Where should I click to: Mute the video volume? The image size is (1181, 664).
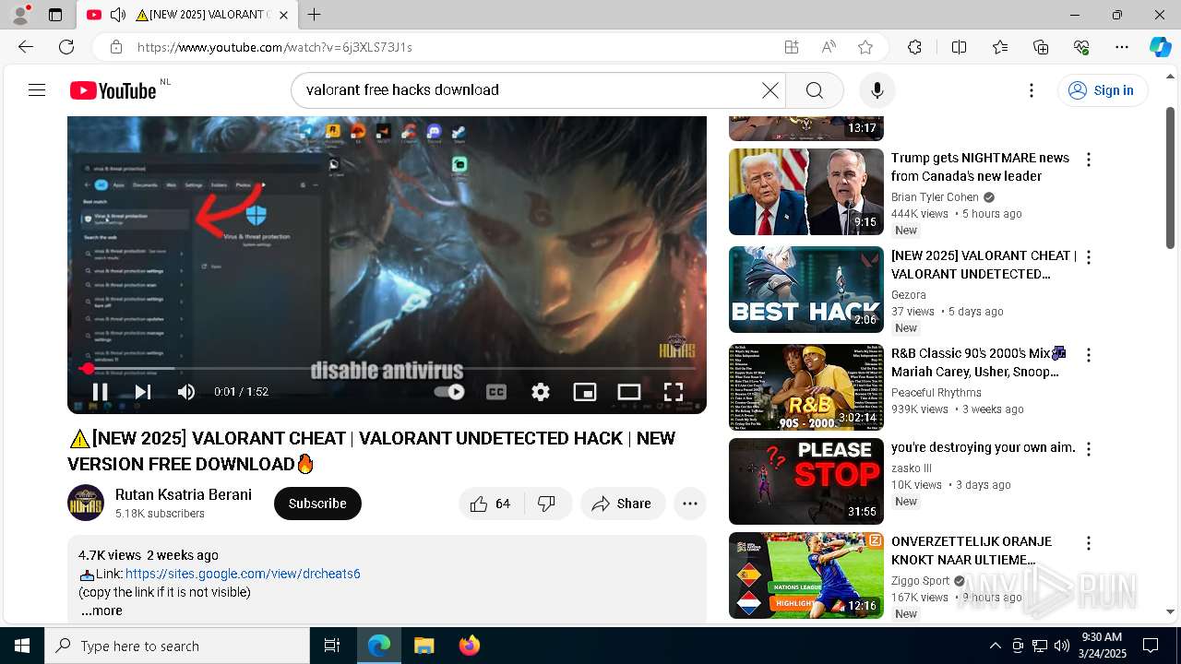(186, 392)
